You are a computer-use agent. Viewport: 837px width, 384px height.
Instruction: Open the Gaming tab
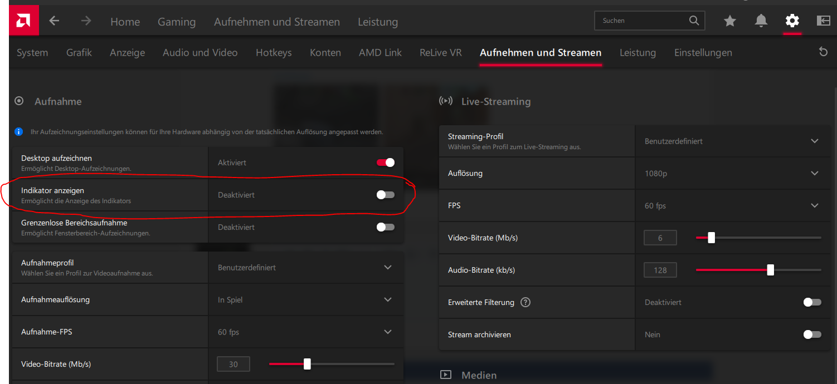click(x=177, y=22)
